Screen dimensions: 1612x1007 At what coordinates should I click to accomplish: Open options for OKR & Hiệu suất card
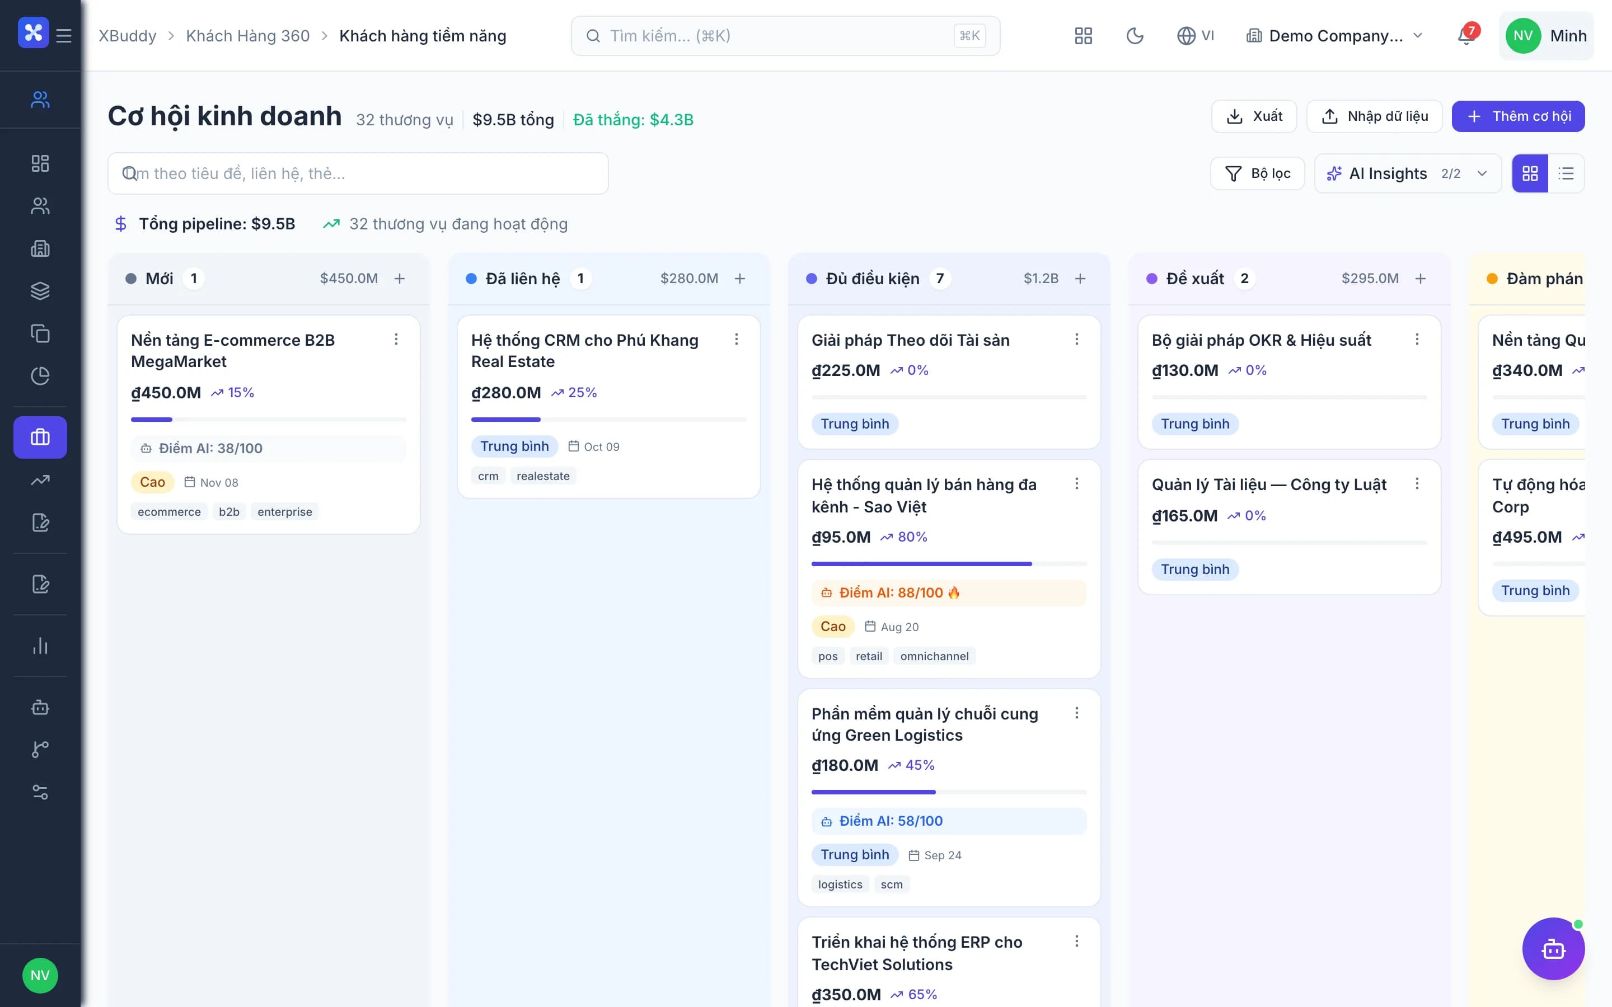1417,340
